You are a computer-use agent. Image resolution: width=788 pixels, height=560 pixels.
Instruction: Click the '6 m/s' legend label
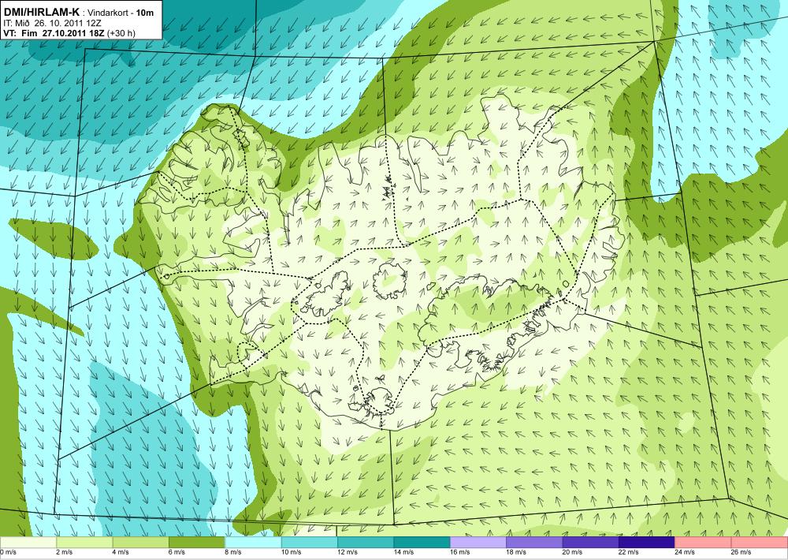tap(177, 552)
